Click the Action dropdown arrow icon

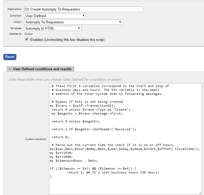(x=120, y=22)
